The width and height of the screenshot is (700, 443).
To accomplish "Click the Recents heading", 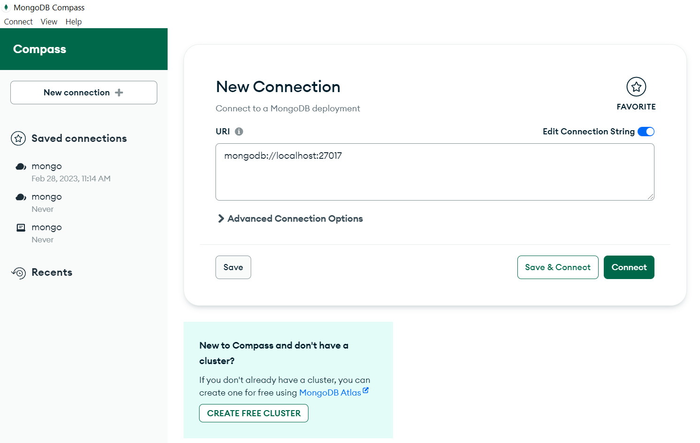I will tap(52, 272).
